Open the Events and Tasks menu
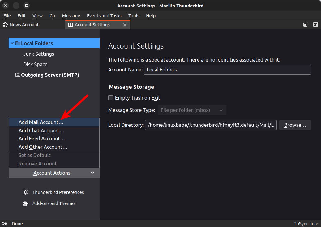Viewport: 321px width, 227px height. (104, 16)
